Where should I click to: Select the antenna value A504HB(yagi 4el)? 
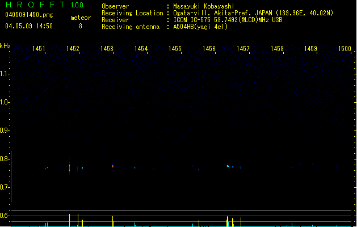(x=200, y=27)
